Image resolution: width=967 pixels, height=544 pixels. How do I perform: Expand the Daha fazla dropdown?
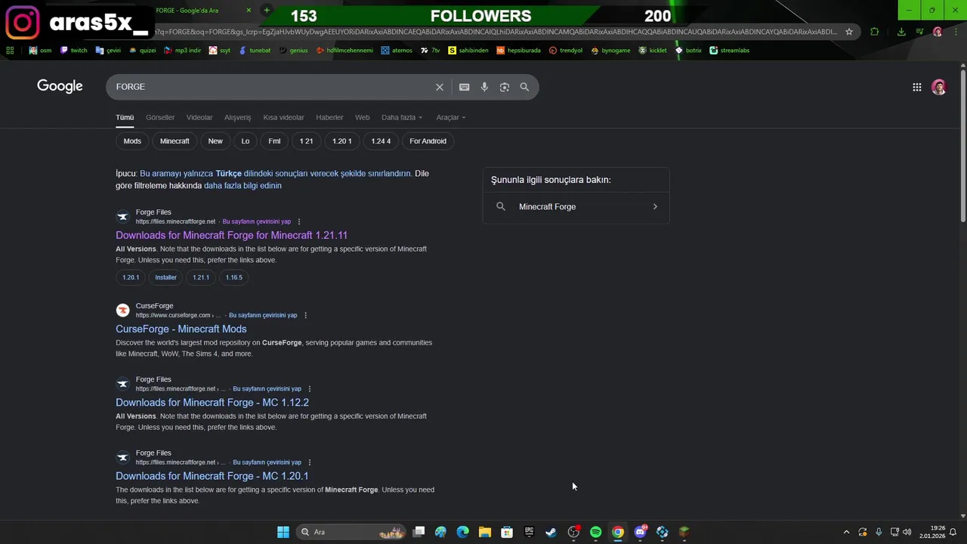(402, 117)
